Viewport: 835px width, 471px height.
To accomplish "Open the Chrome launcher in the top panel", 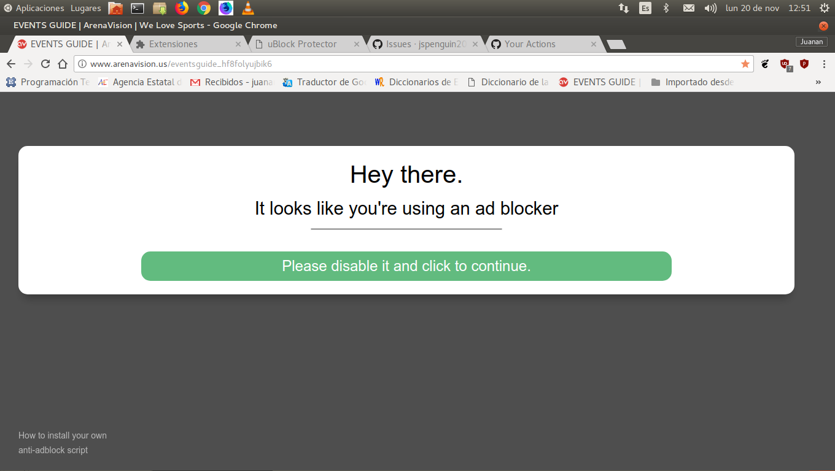I will click(x=204, y=8).
